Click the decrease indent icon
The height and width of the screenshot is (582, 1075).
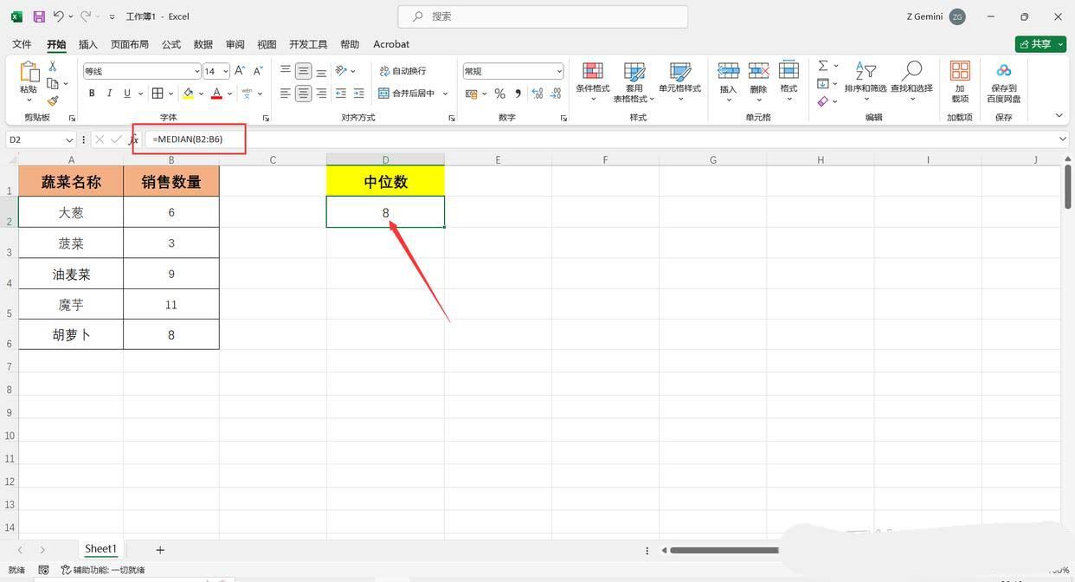point(341,94)
